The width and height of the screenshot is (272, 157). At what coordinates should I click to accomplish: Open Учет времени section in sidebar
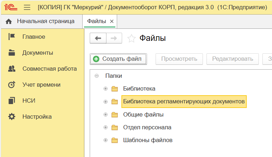coord(41,85)
